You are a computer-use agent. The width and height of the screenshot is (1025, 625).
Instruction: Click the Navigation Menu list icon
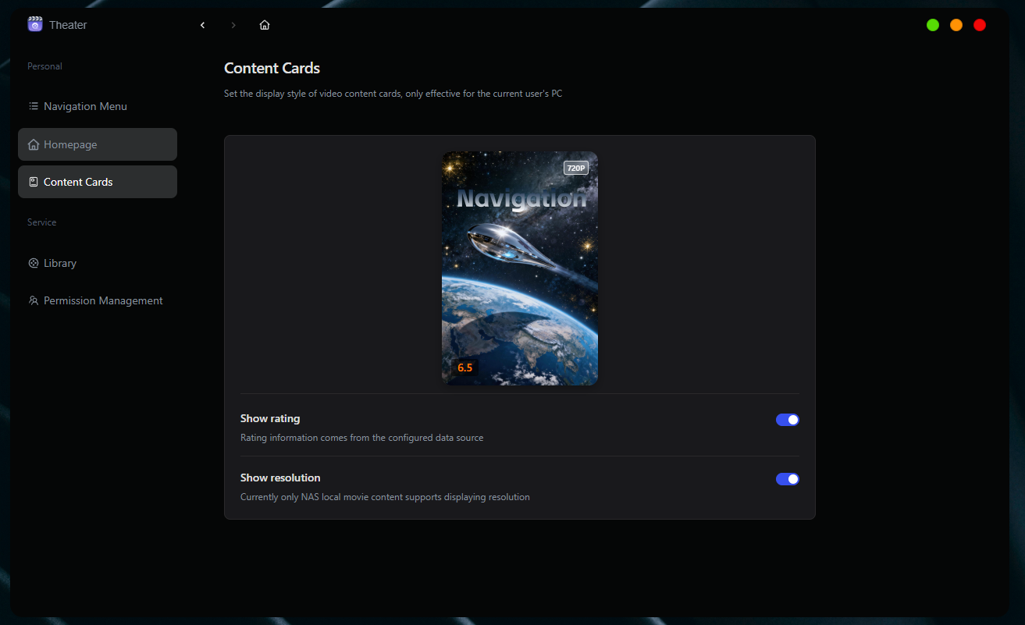[34, 106]
